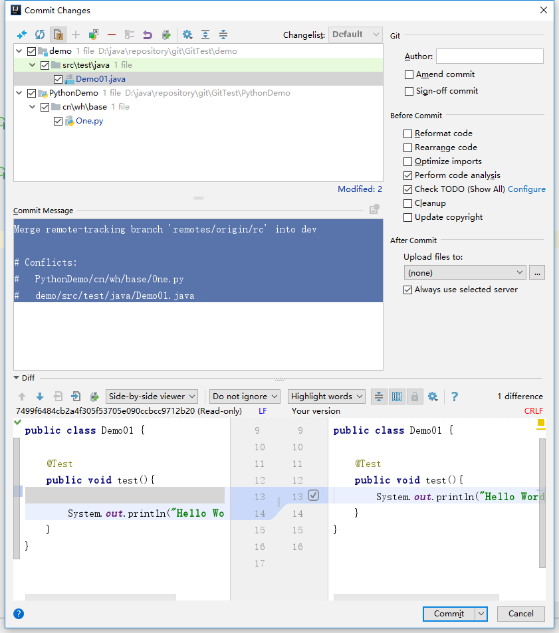Uncheck the One.py file checkbox
The image size is (559, 633).
point(58,121)
